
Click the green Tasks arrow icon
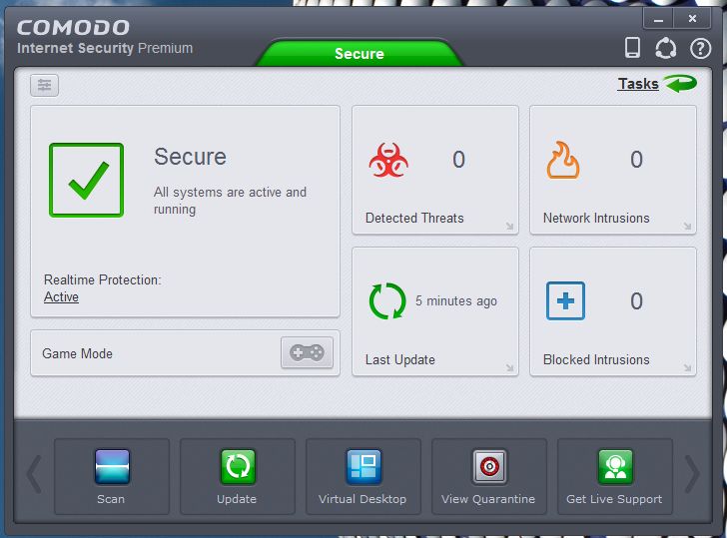click(x=680, y=84)
